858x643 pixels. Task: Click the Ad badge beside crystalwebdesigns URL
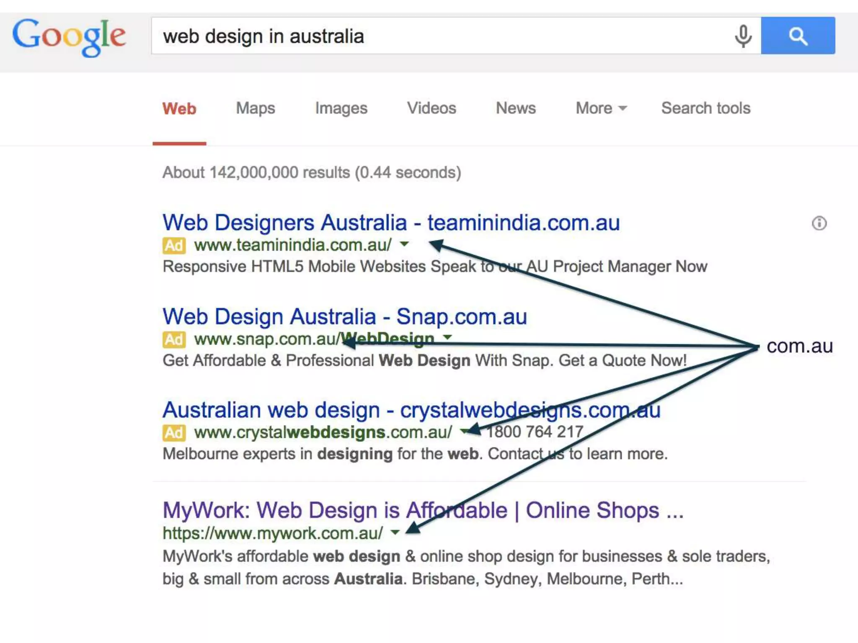pyautogui.click(x=174, y=432)
